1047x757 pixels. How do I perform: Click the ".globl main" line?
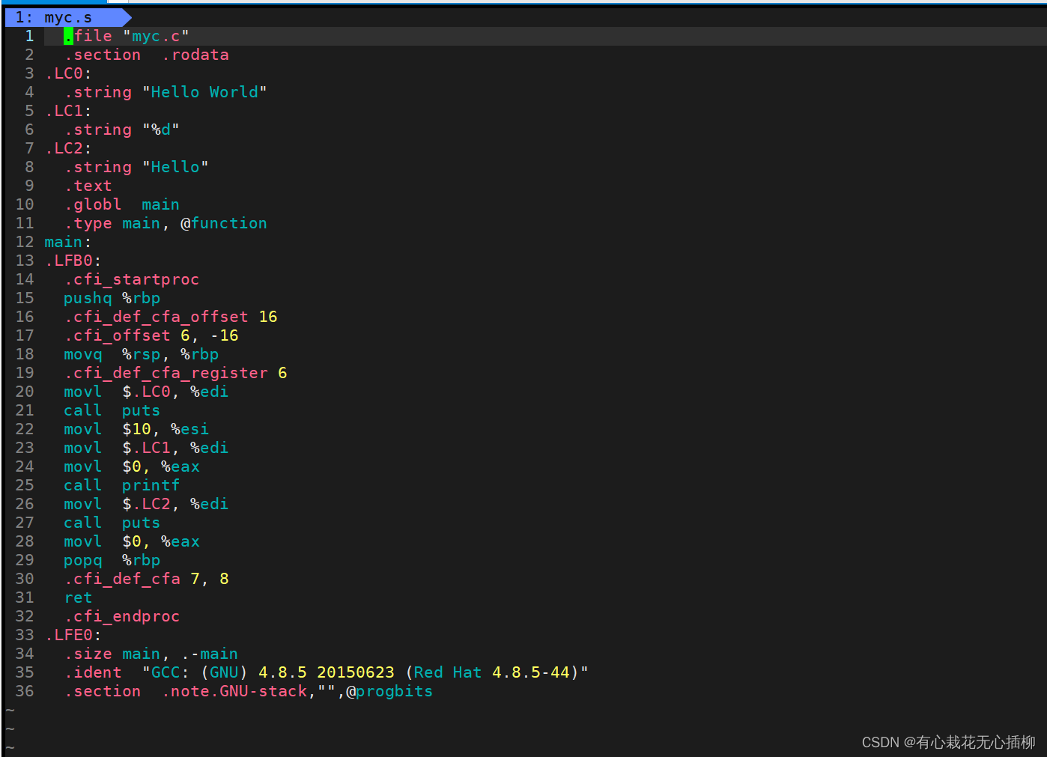[x=122, y=204]
